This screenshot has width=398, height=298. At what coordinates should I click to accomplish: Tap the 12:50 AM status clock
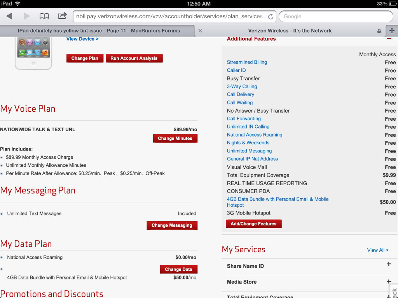(x=199, y=3)
